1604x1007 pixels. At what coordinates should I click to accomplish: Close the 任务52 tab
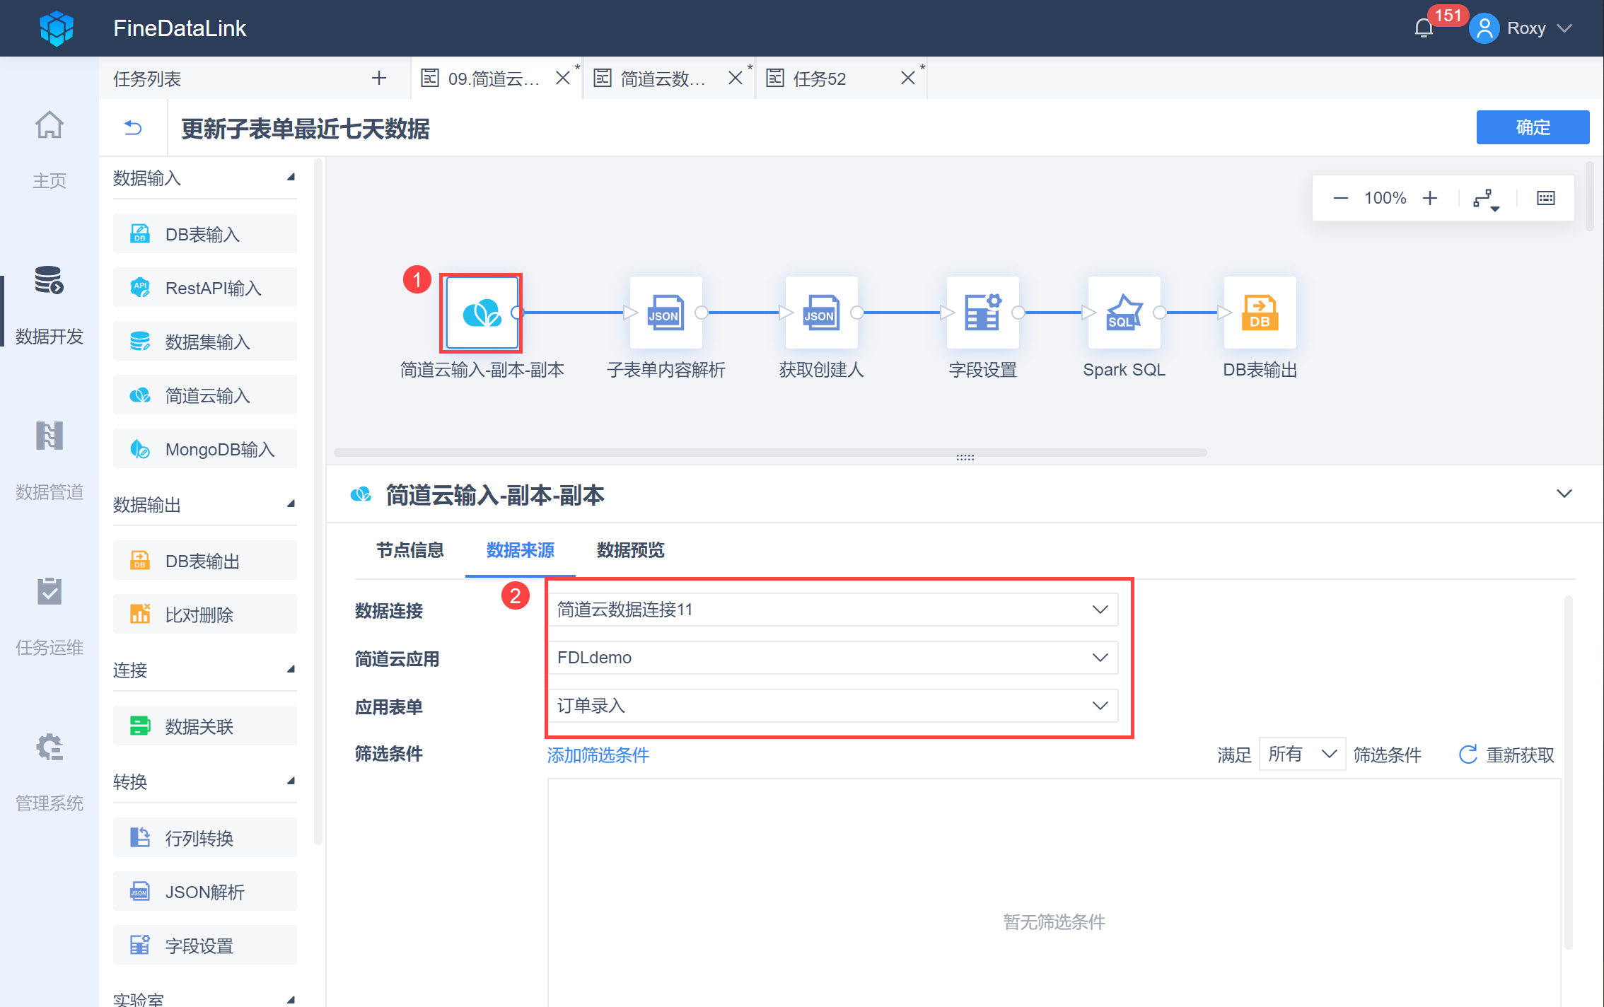(908, 78)
